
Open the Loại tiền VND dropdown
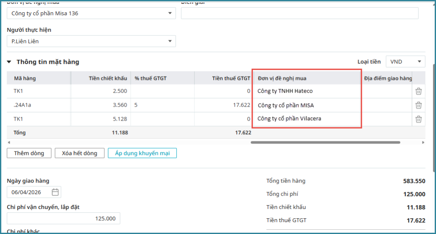click(x=405, y=62)
